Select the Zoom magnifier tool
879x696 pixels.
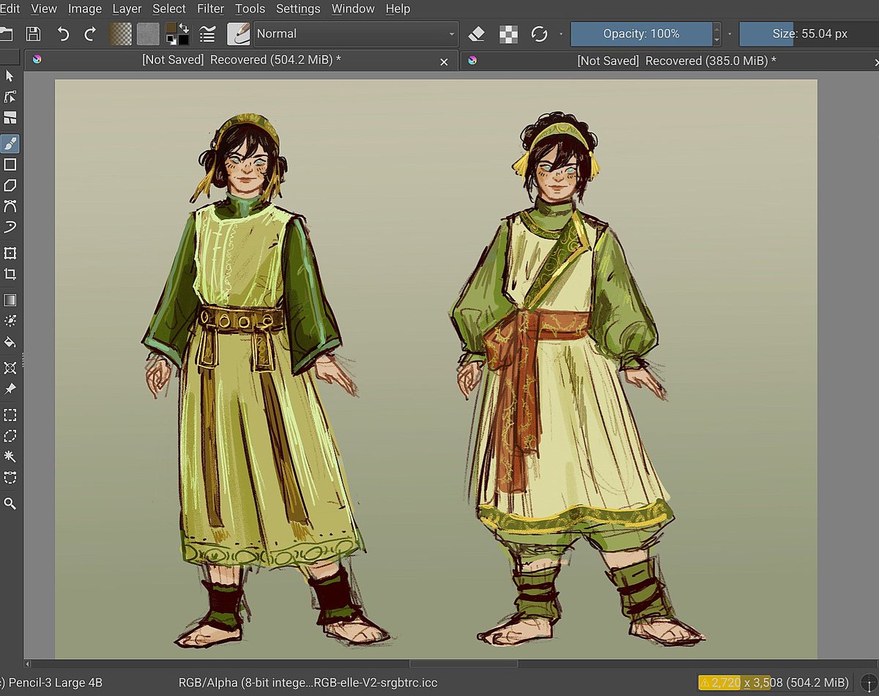pyautogui.click(x=10, y=503)
